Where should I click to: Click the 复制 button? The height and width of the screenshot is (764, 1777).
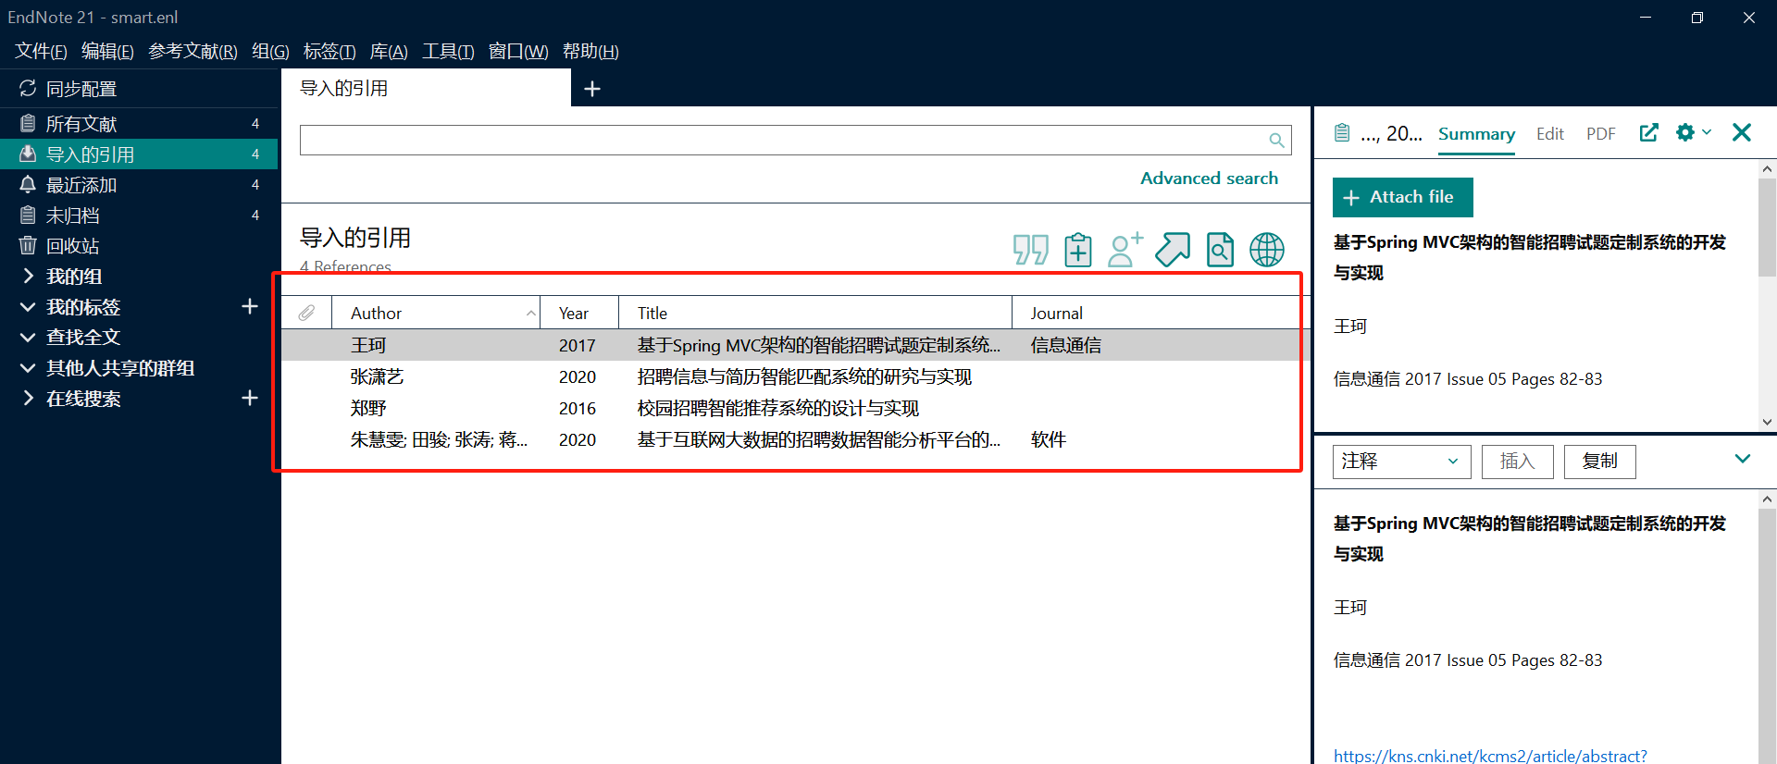tap(1599, 462)
